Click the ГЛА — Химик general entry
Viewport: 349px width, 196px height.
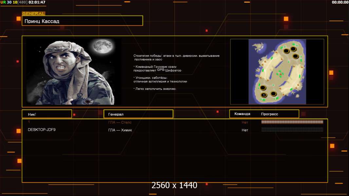[120, 130]
